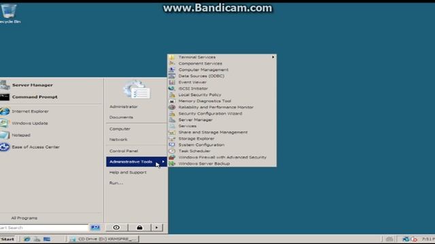The width and height of the screenshot is (435, 244).
Task: Select Task Scheduler menu entry text
Action: pyautogui.click(x=194, y=151)
